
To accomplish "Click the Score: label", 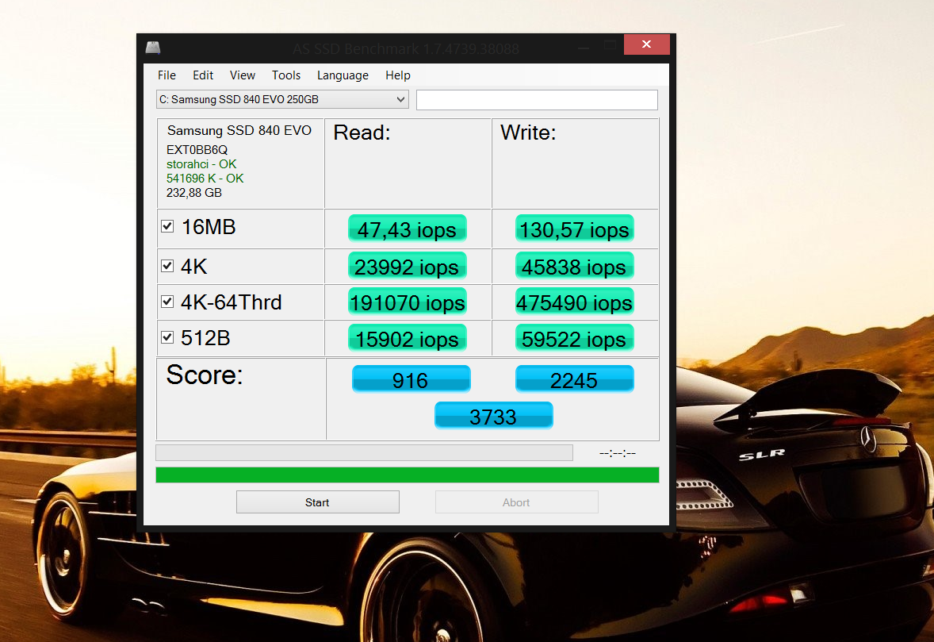I will click(x=205, y=375).
